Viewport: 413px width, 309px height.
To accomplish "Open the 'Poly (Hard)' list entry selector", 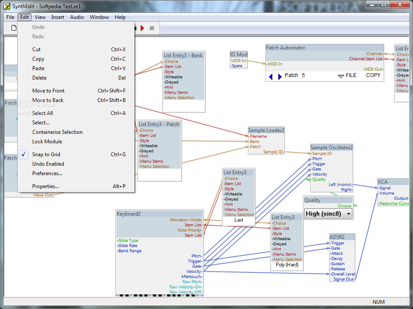I will tap(287, 265).
